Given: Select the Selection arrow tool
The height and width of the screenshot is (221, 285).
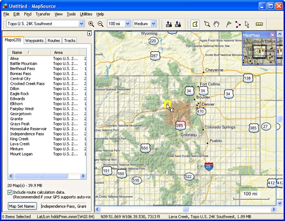Looking at the screenshot, I should tap(247, 24).
